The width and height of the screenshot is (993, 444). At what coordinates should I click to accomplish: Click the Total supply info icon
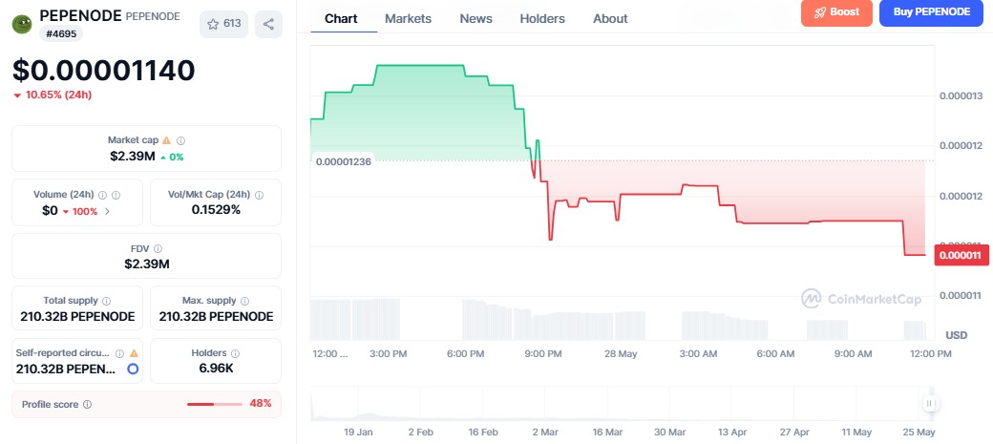pyautogui.click(x=106, y=301)
